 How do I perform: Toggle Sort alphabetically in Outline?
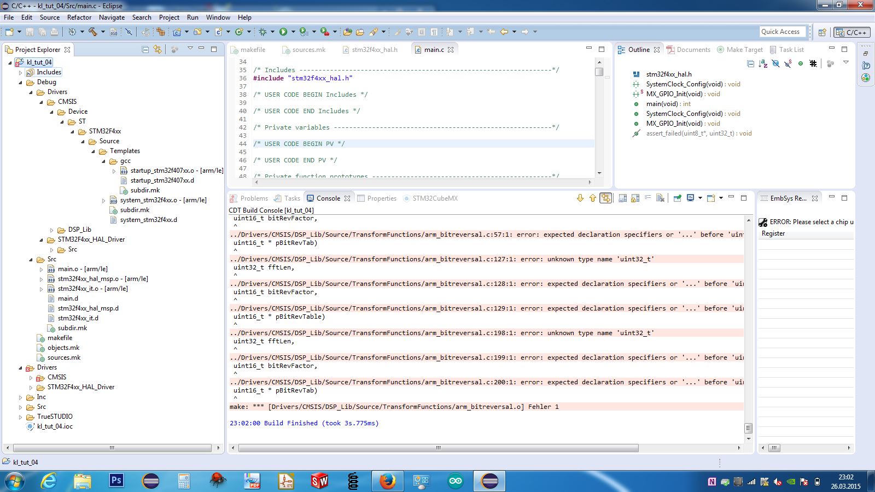763,63
